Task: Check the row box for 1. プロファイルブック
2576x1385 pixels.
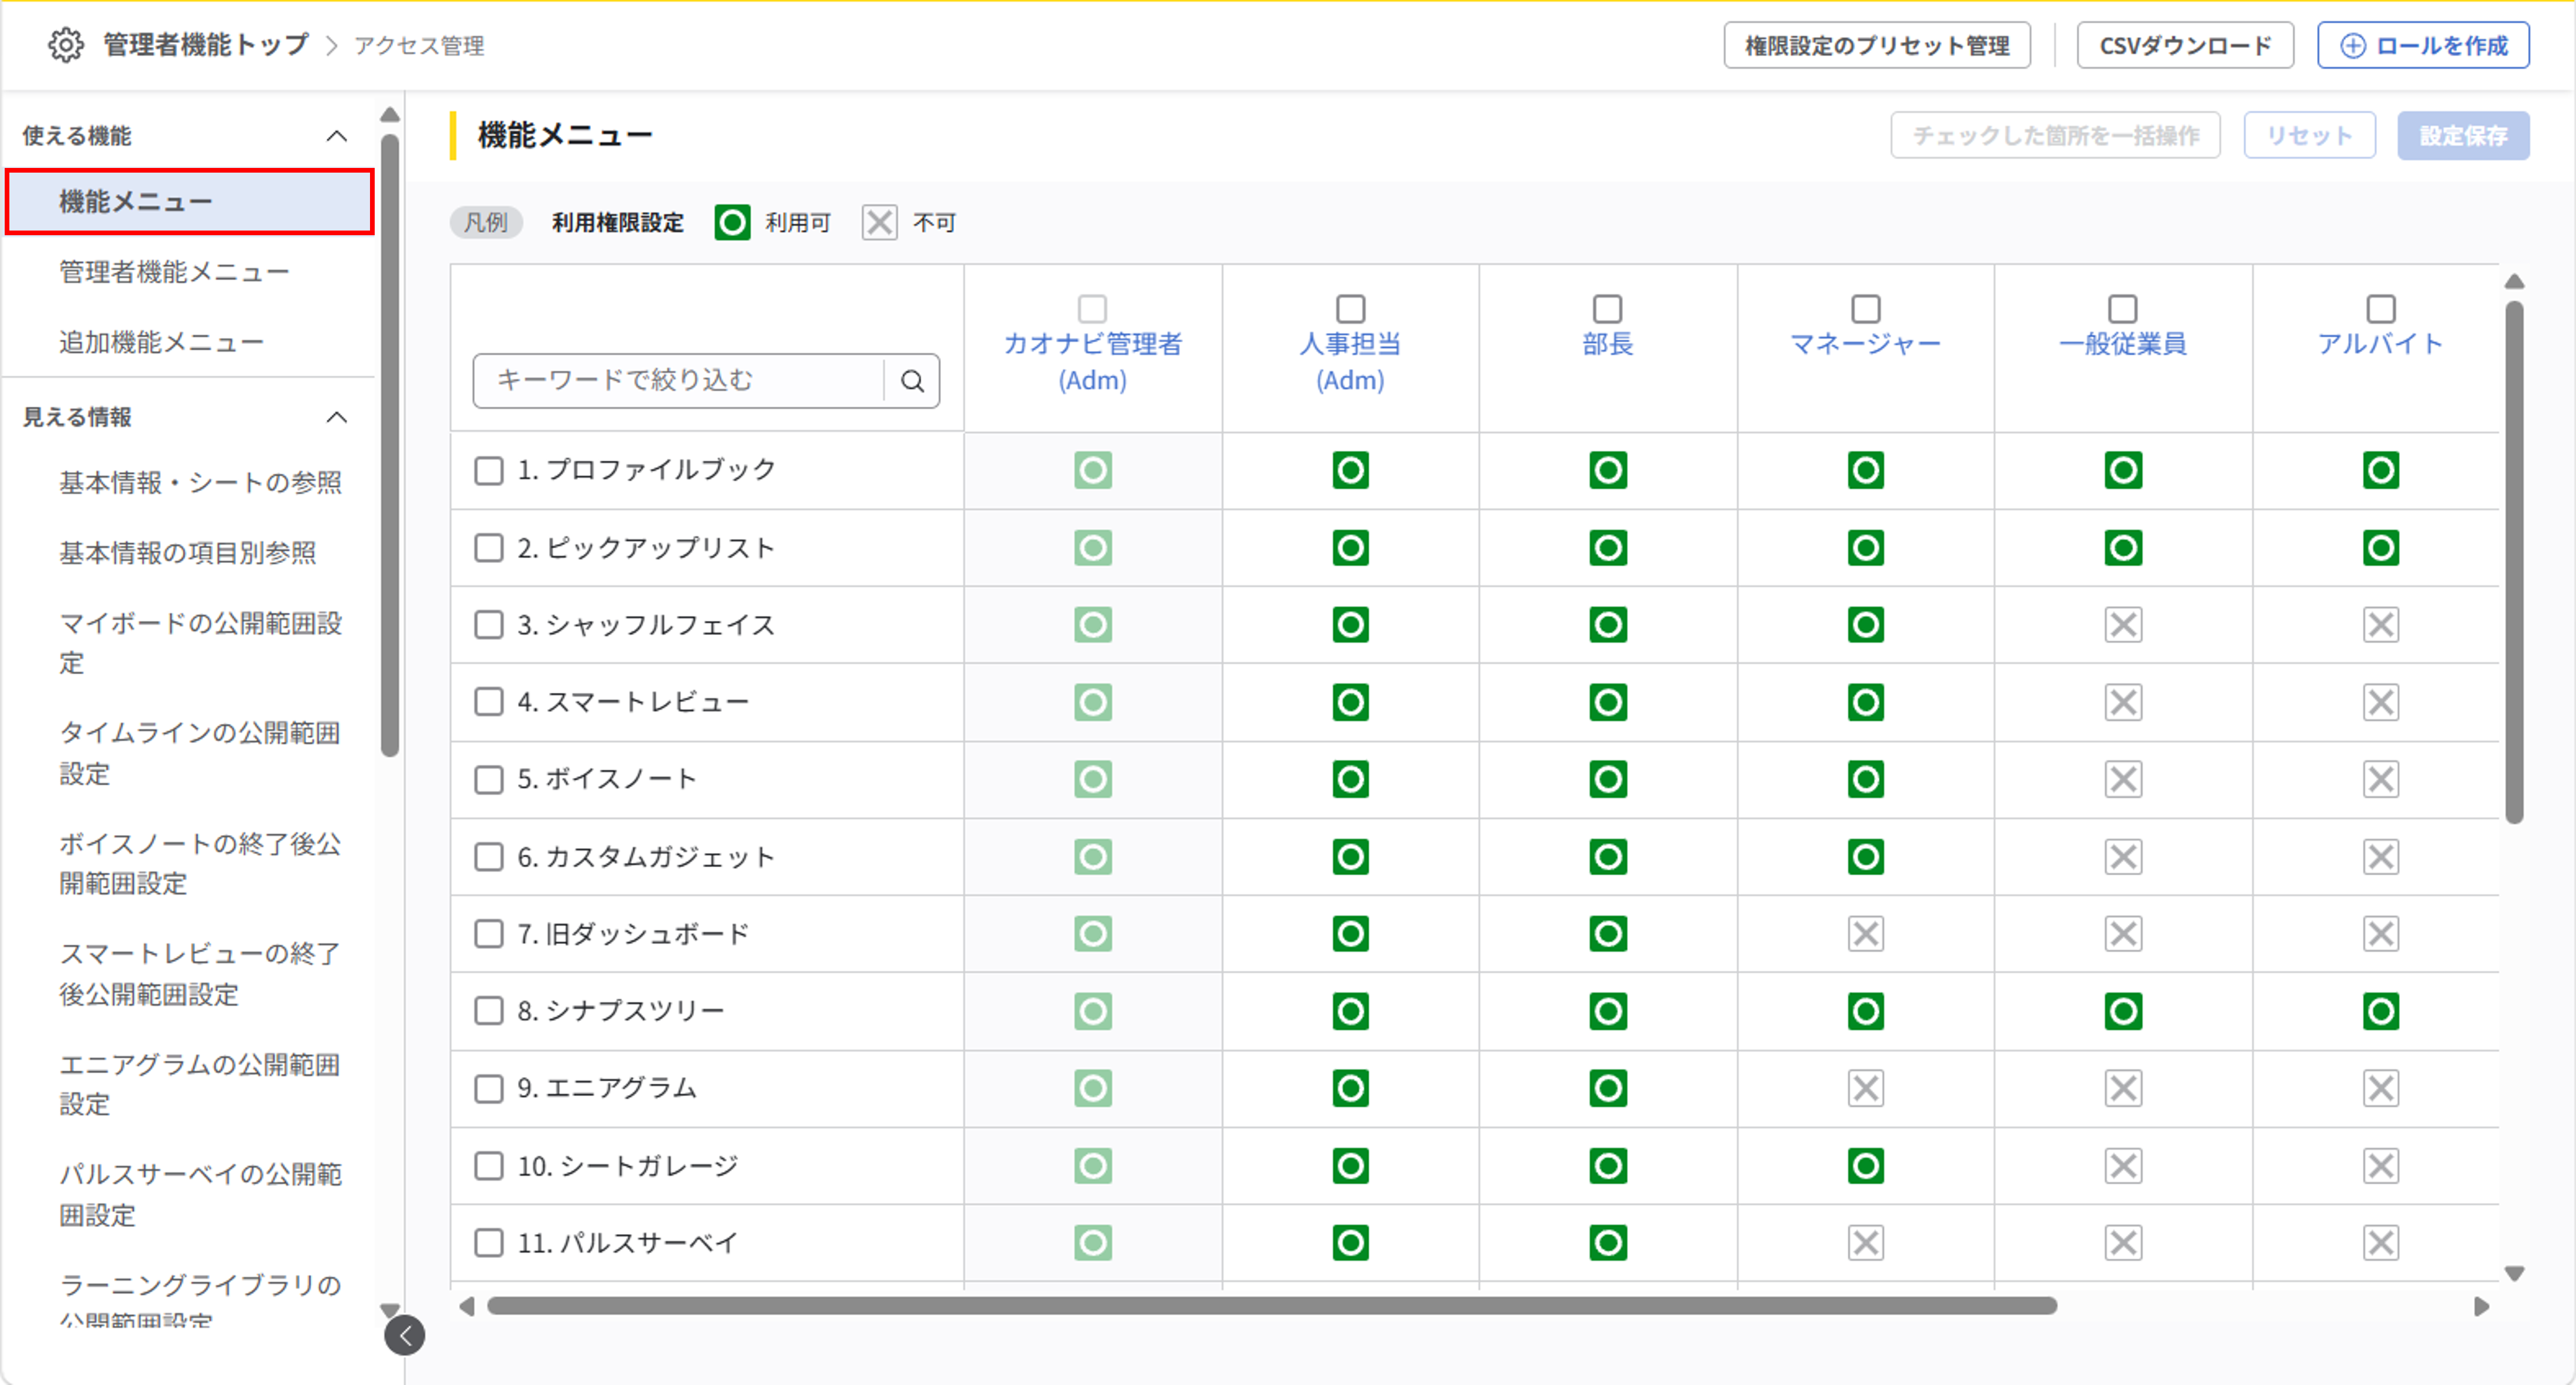Action: (489, 470)
